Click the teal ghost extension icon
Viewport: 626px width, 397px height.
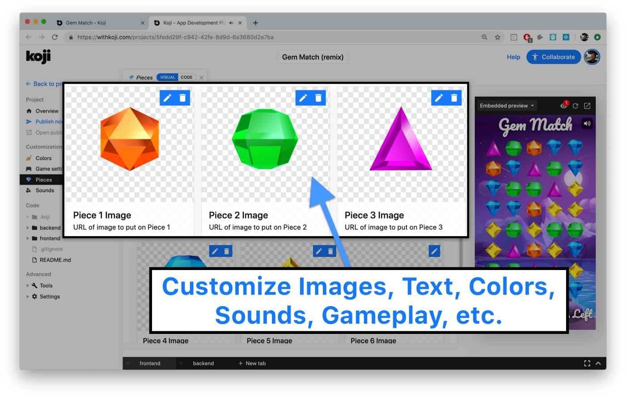[x=553, y=37]
